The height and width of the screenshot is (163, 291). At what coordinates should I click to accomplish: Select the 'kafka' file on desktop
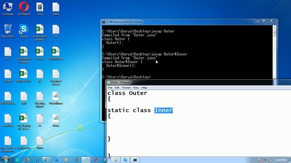(x=55, y=9)
